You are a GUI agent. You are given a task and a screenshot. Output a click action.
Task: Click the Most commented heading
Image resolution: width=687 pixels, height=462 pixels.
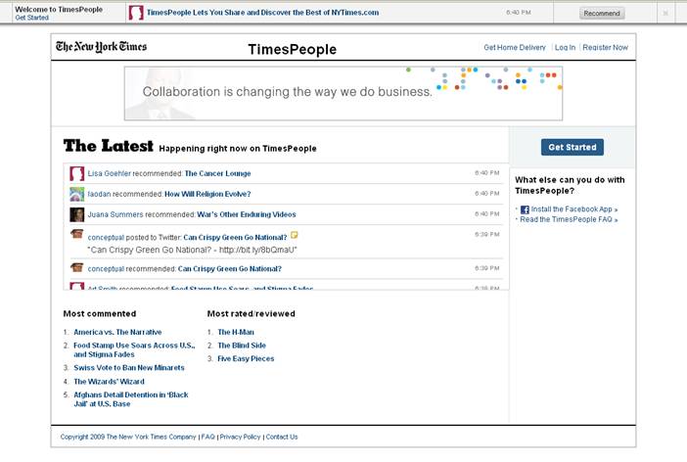(100, 314)
